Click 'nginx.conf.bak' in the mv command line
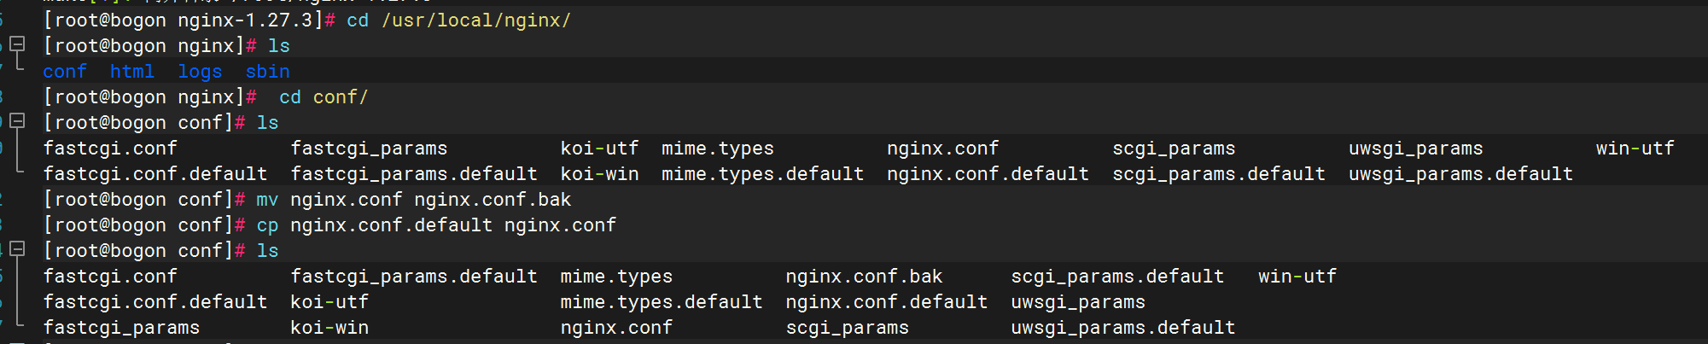This screenshot has height=344, width=1708. coord(493,200)
